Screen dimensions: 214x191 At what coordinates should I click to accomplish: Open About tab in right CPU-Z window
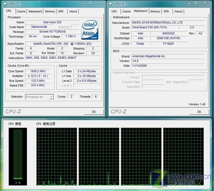coord(178,12)
